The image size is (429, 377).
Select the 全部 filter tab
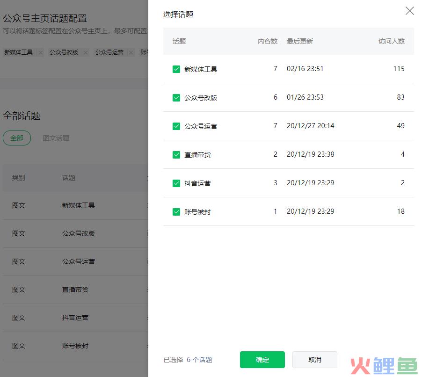click(17, 138)
